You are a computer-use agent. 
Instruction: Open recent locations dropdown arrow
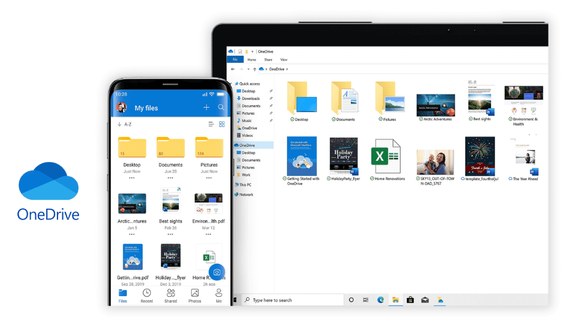248,69
